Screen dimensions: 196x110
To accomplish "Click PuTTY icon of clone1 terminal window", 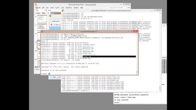I will (63, 11).
